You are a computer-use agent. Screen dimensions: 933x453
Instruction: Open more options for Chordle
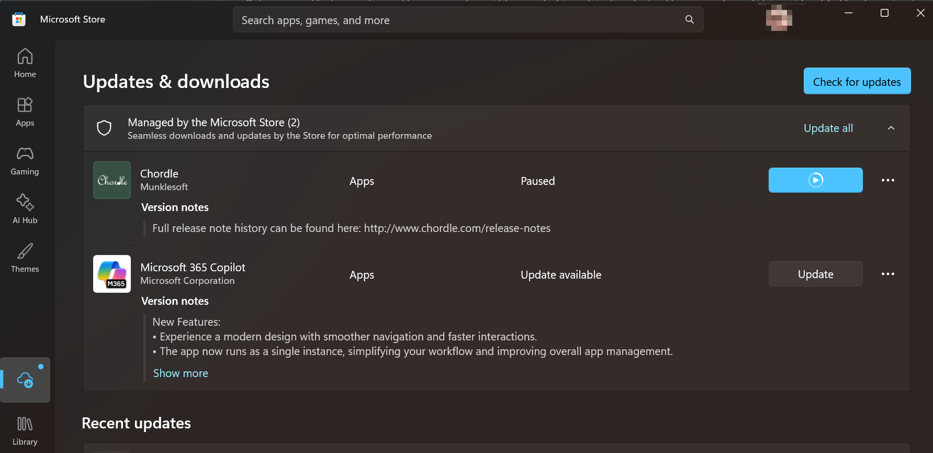coord(888,180)
